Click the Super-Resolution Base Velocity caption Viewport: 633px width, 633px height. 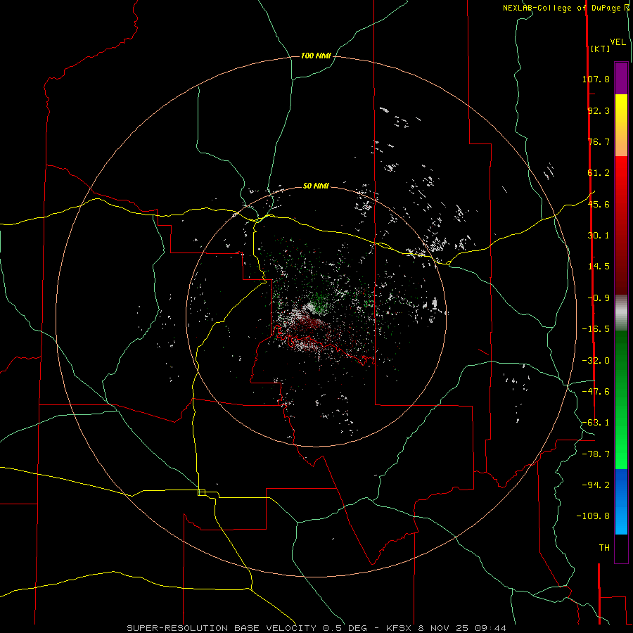[x=316, y=628]
